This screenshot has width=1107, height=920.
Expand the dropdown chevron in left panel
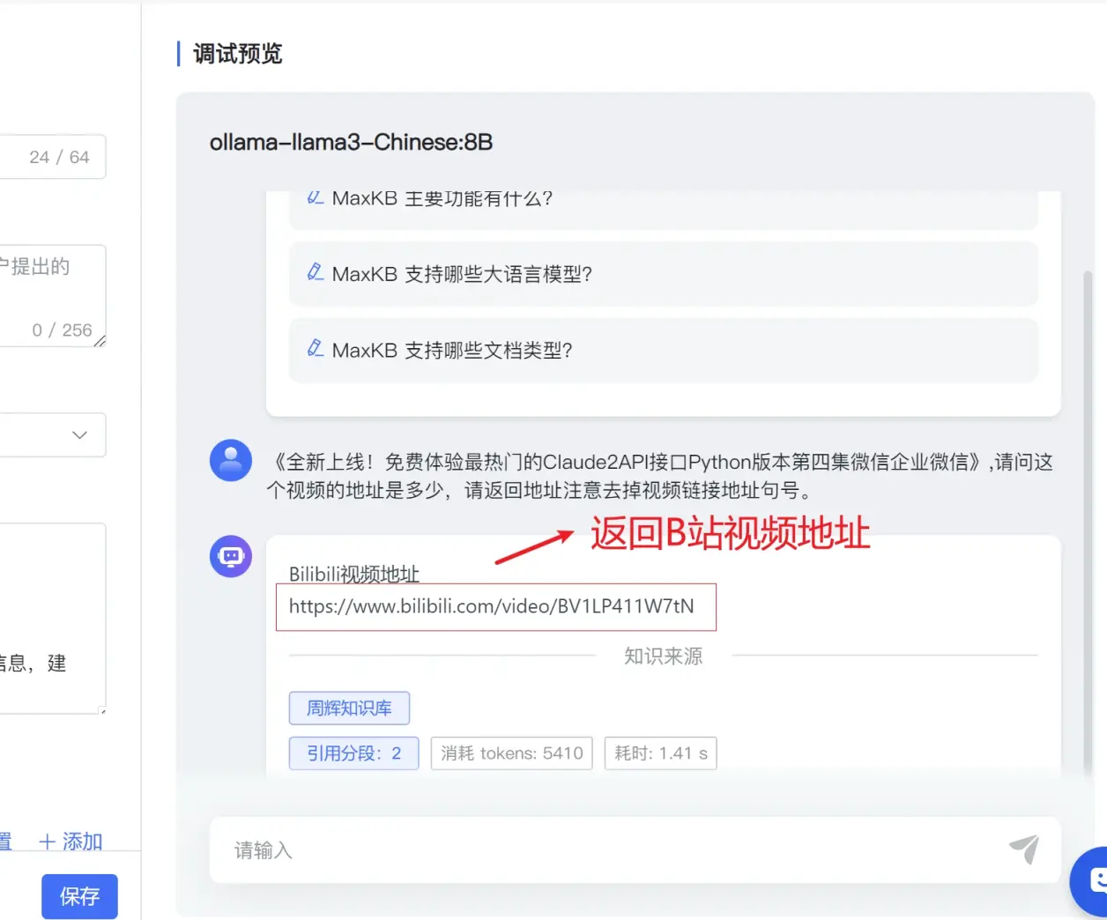[x=79, y=434]
